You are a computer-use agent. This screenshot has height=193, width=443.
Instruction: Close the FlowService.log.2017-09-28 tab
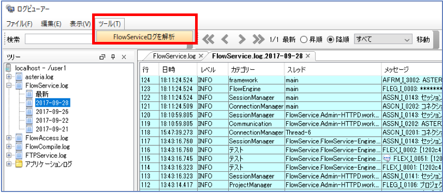[x=308, y=56]
